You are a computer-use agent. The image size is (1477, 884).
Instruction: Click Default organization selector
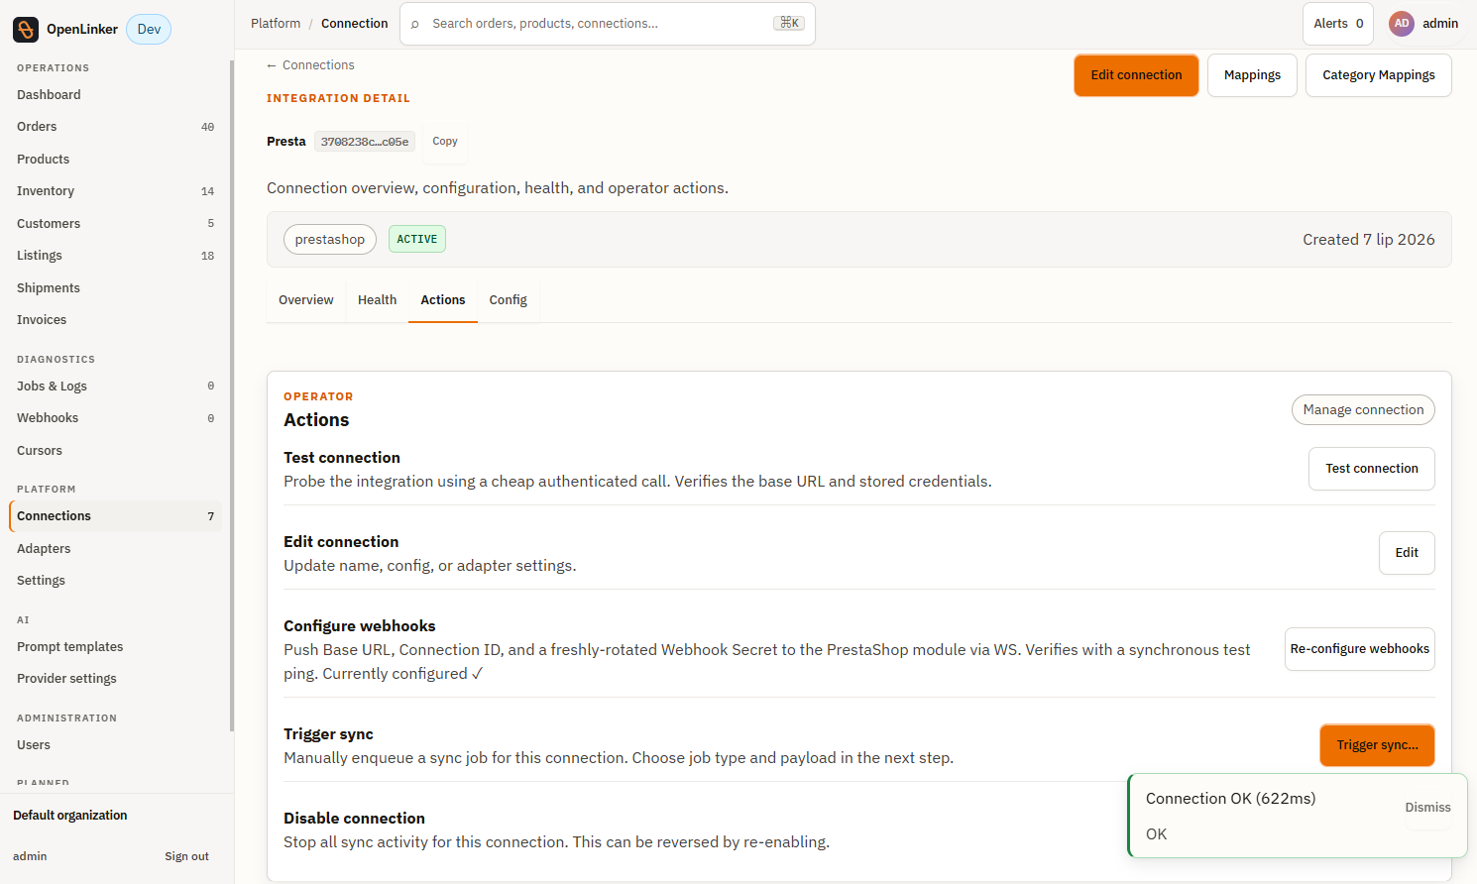70,816
